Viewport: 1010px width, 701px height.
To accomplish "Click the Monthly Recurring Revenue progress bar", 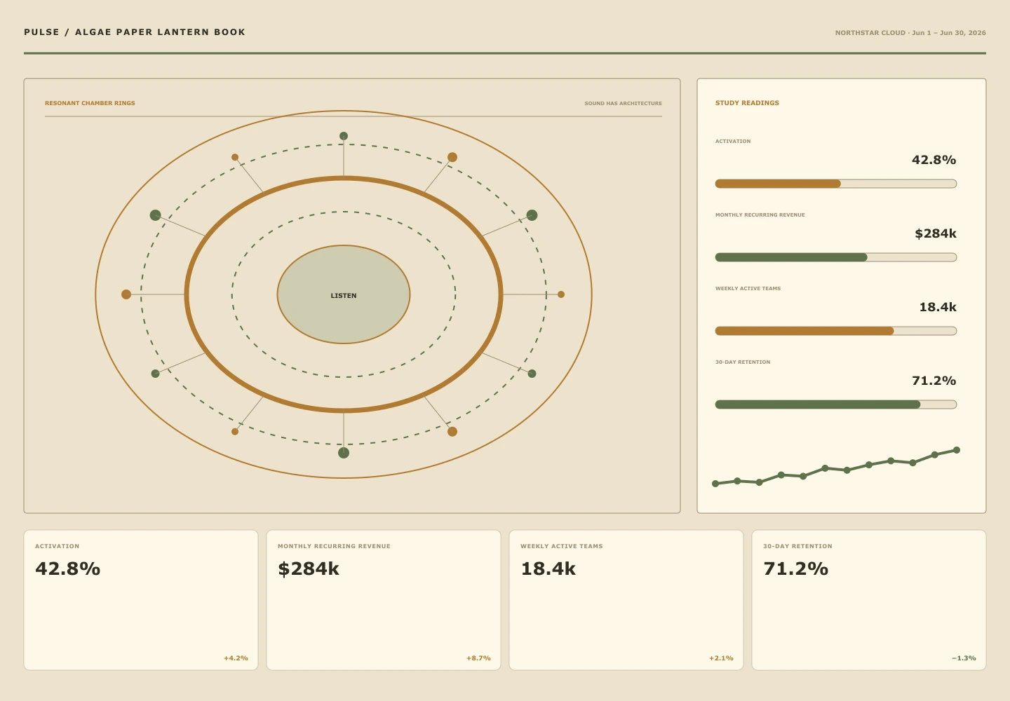I will [x=836, y=257].
